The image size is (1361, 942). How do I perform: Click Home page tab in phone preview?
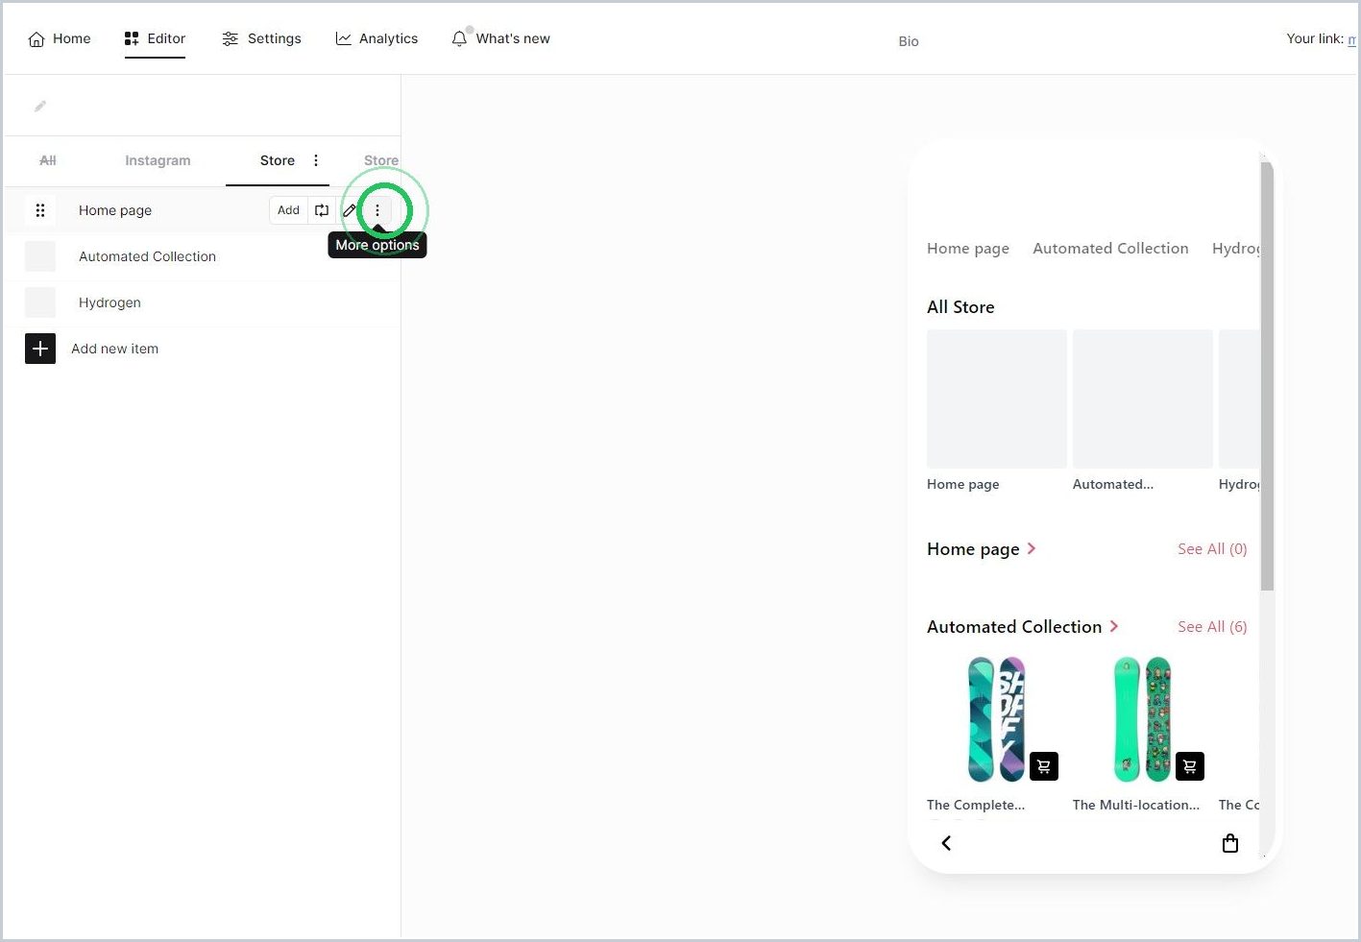(968, 249)
